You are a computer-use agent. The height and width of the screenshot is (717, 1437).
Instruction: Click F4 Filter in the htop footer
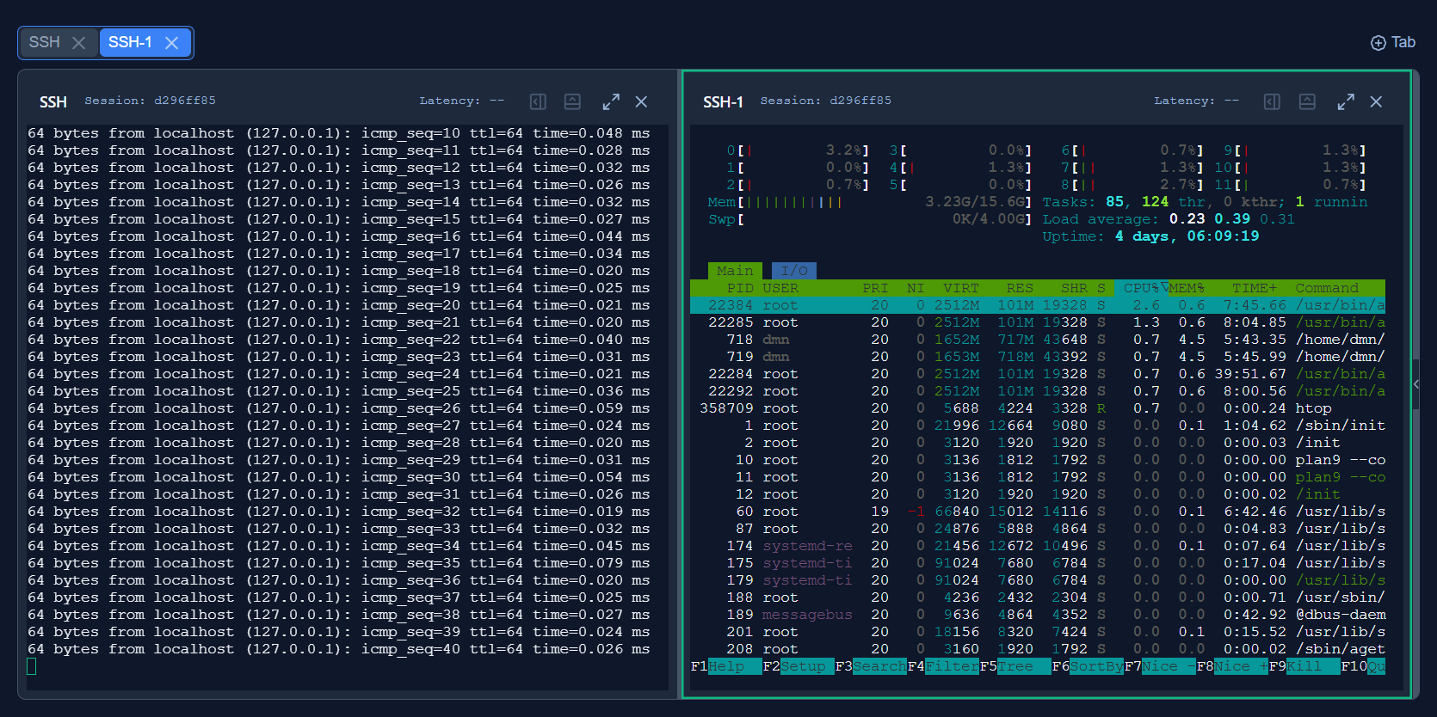click(x=942, y=666)
